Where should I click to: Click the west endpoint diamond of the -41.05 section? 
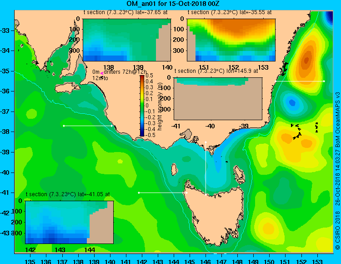[139, 193]
